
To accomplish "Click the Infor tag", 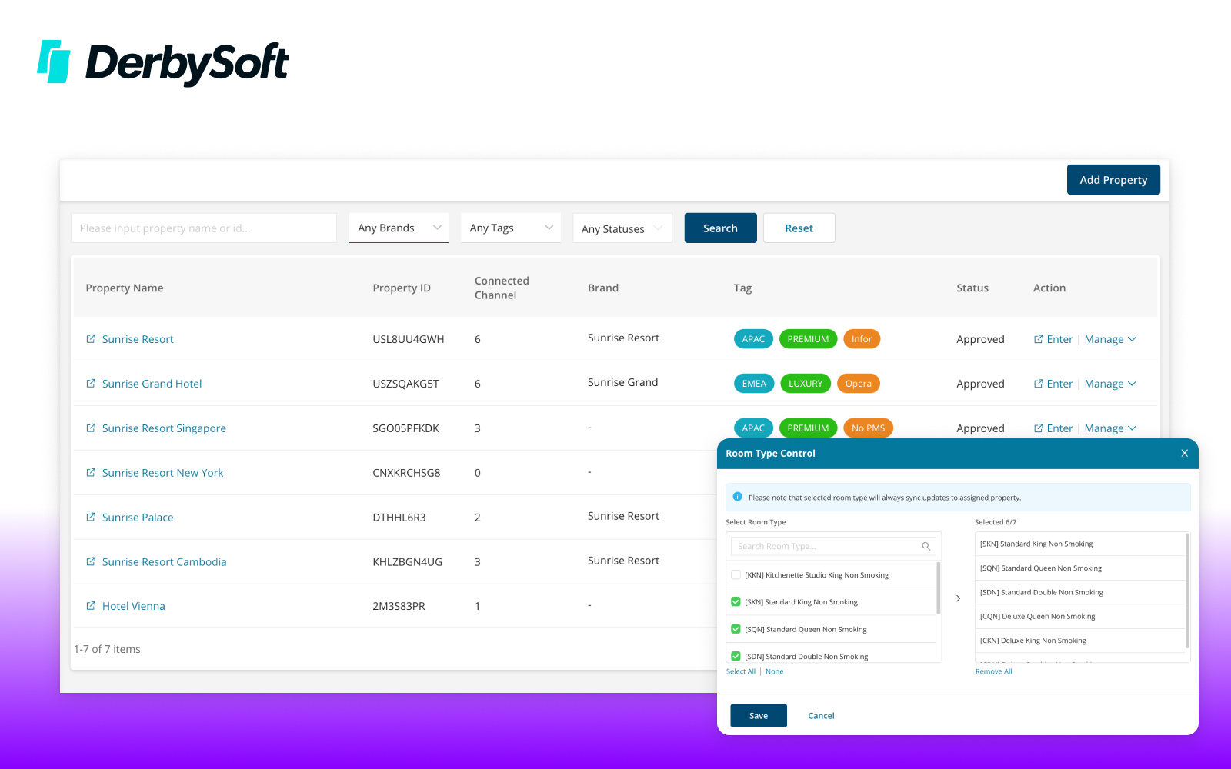I will pos(862,339).
